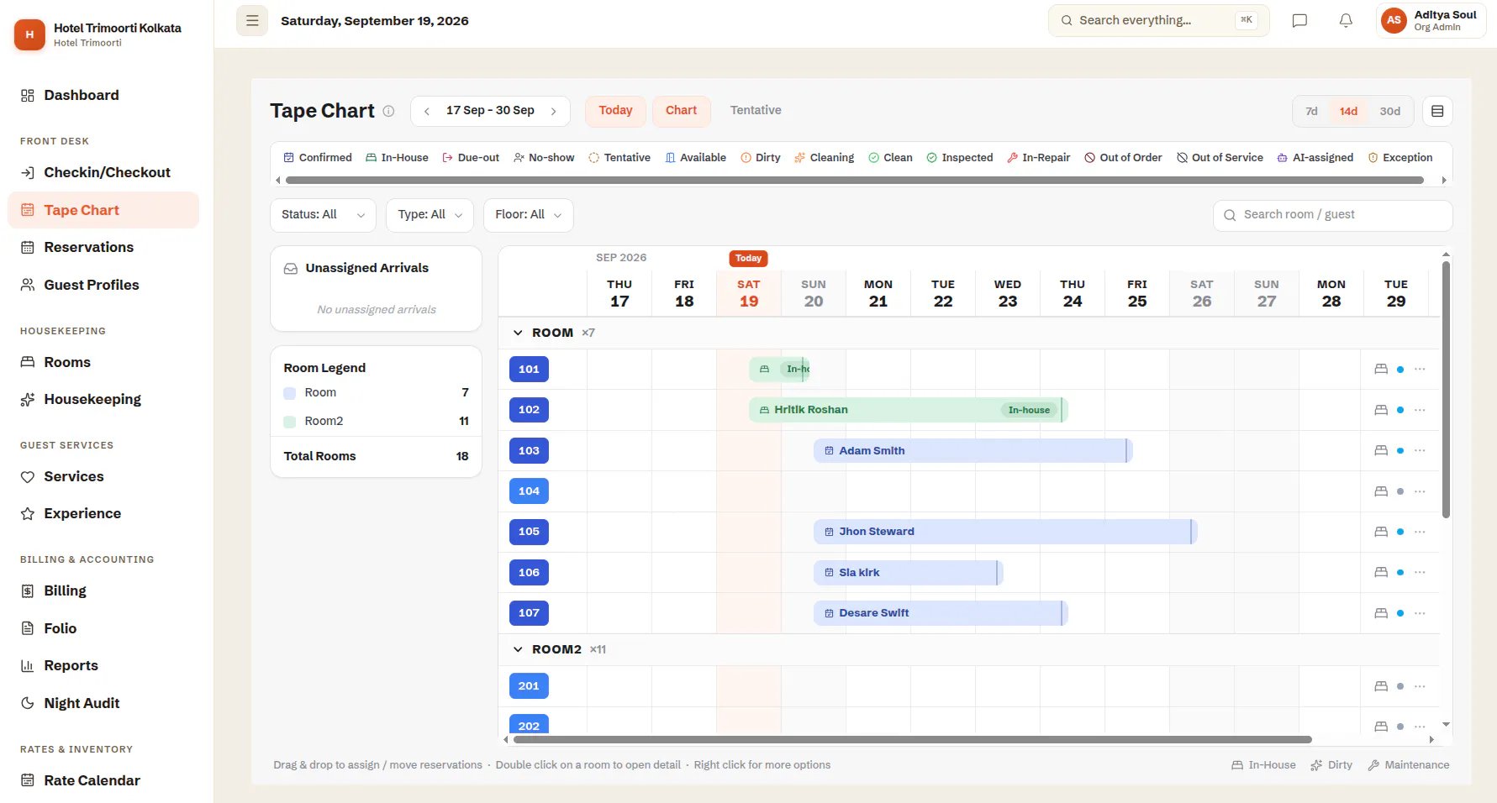Screen dimensions: 1497x803
Task: Open Night Audit in sidebar
Action: tap(103, 703)
